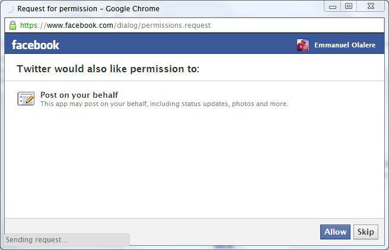
Task: Click the Emmanuel Olalere name link
Action: 345,45
